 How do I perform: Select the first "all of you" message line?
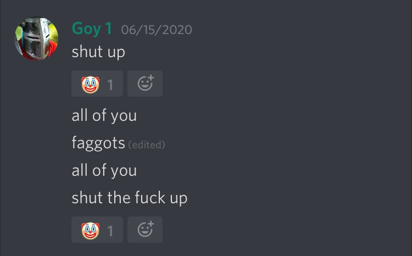point(104,116)
